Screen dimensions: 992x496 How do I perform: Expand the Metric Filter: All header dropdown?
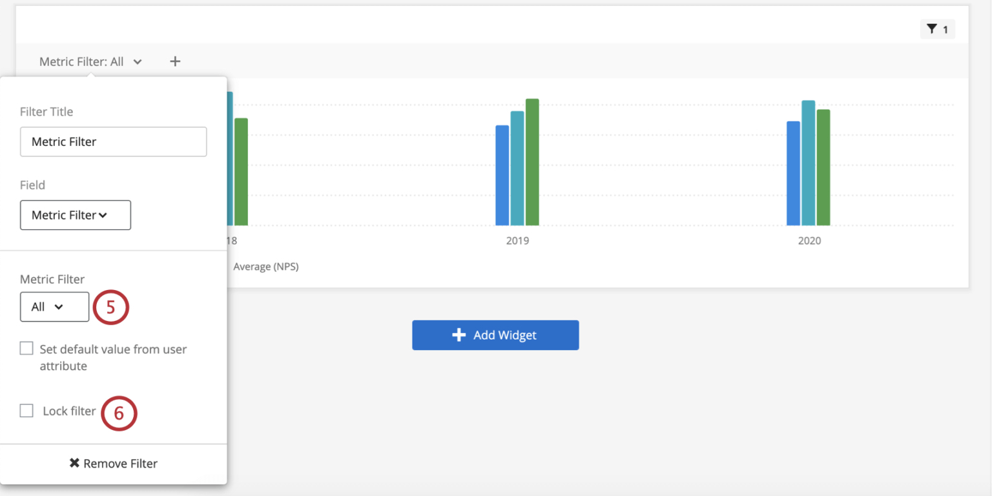tap(90, 61)
